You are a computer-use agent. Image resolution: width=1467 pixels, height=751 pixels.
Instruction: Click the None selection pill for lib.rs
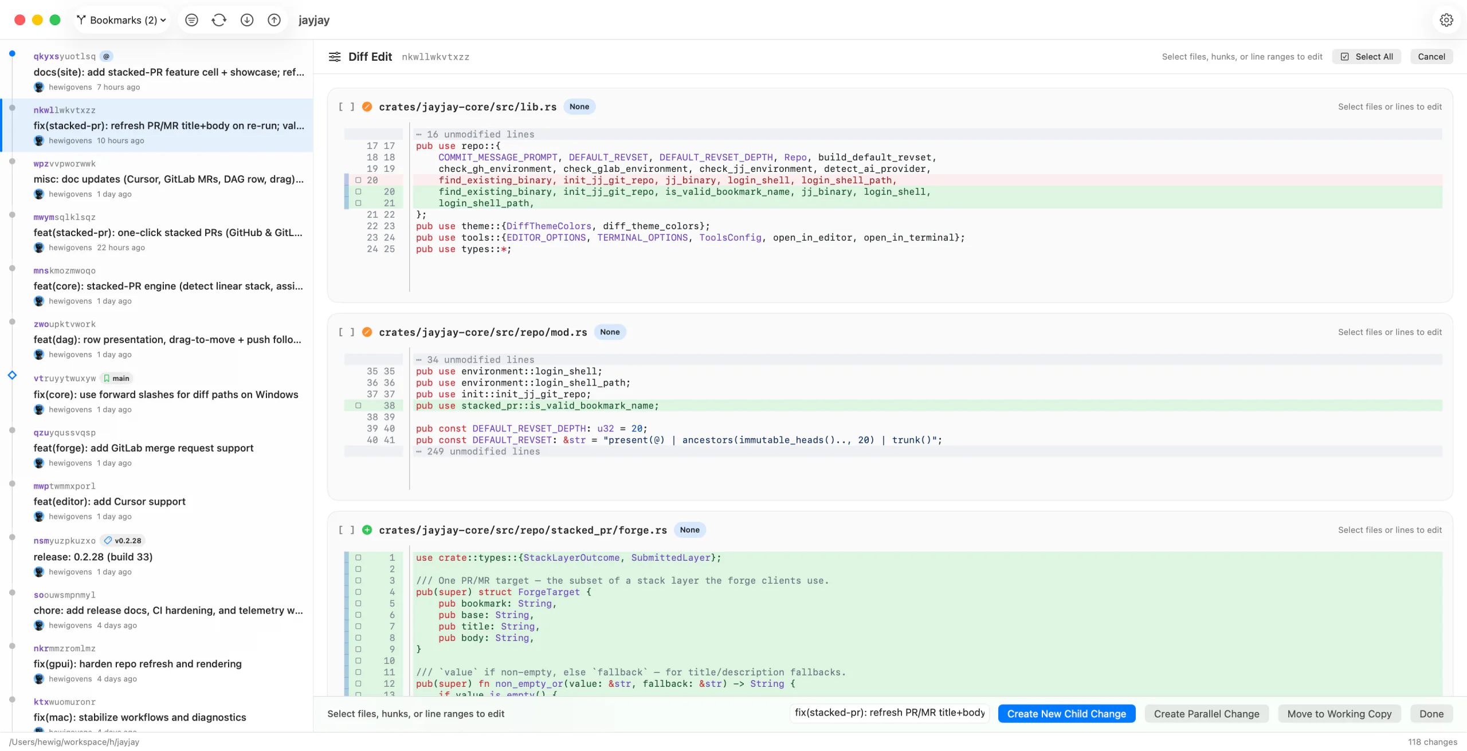click(x=579, y=107)
